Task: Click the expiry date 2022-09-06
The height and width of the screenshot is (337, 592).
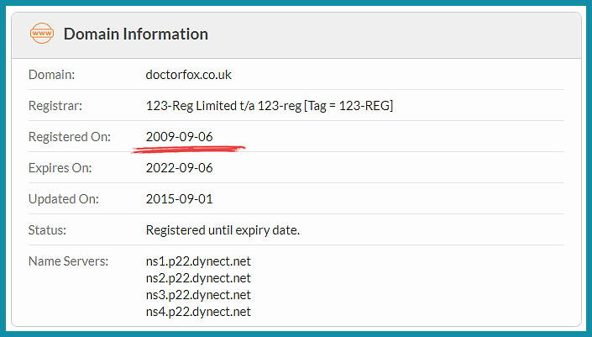Action: [x=180, y=168]
